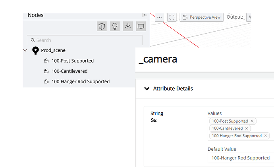
Task: Remove the 100-Post Supported value tag
Action: pyautogui.click(x=252, y=121)
